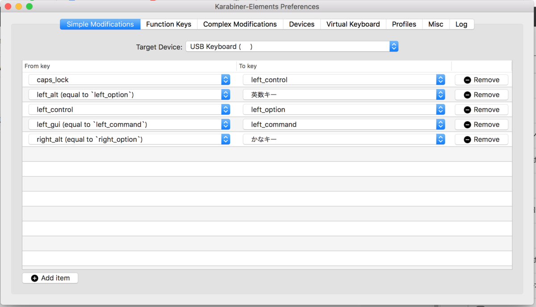Go to the Profiles tab
The image size is (536, 307).
[x=404, y=24]
